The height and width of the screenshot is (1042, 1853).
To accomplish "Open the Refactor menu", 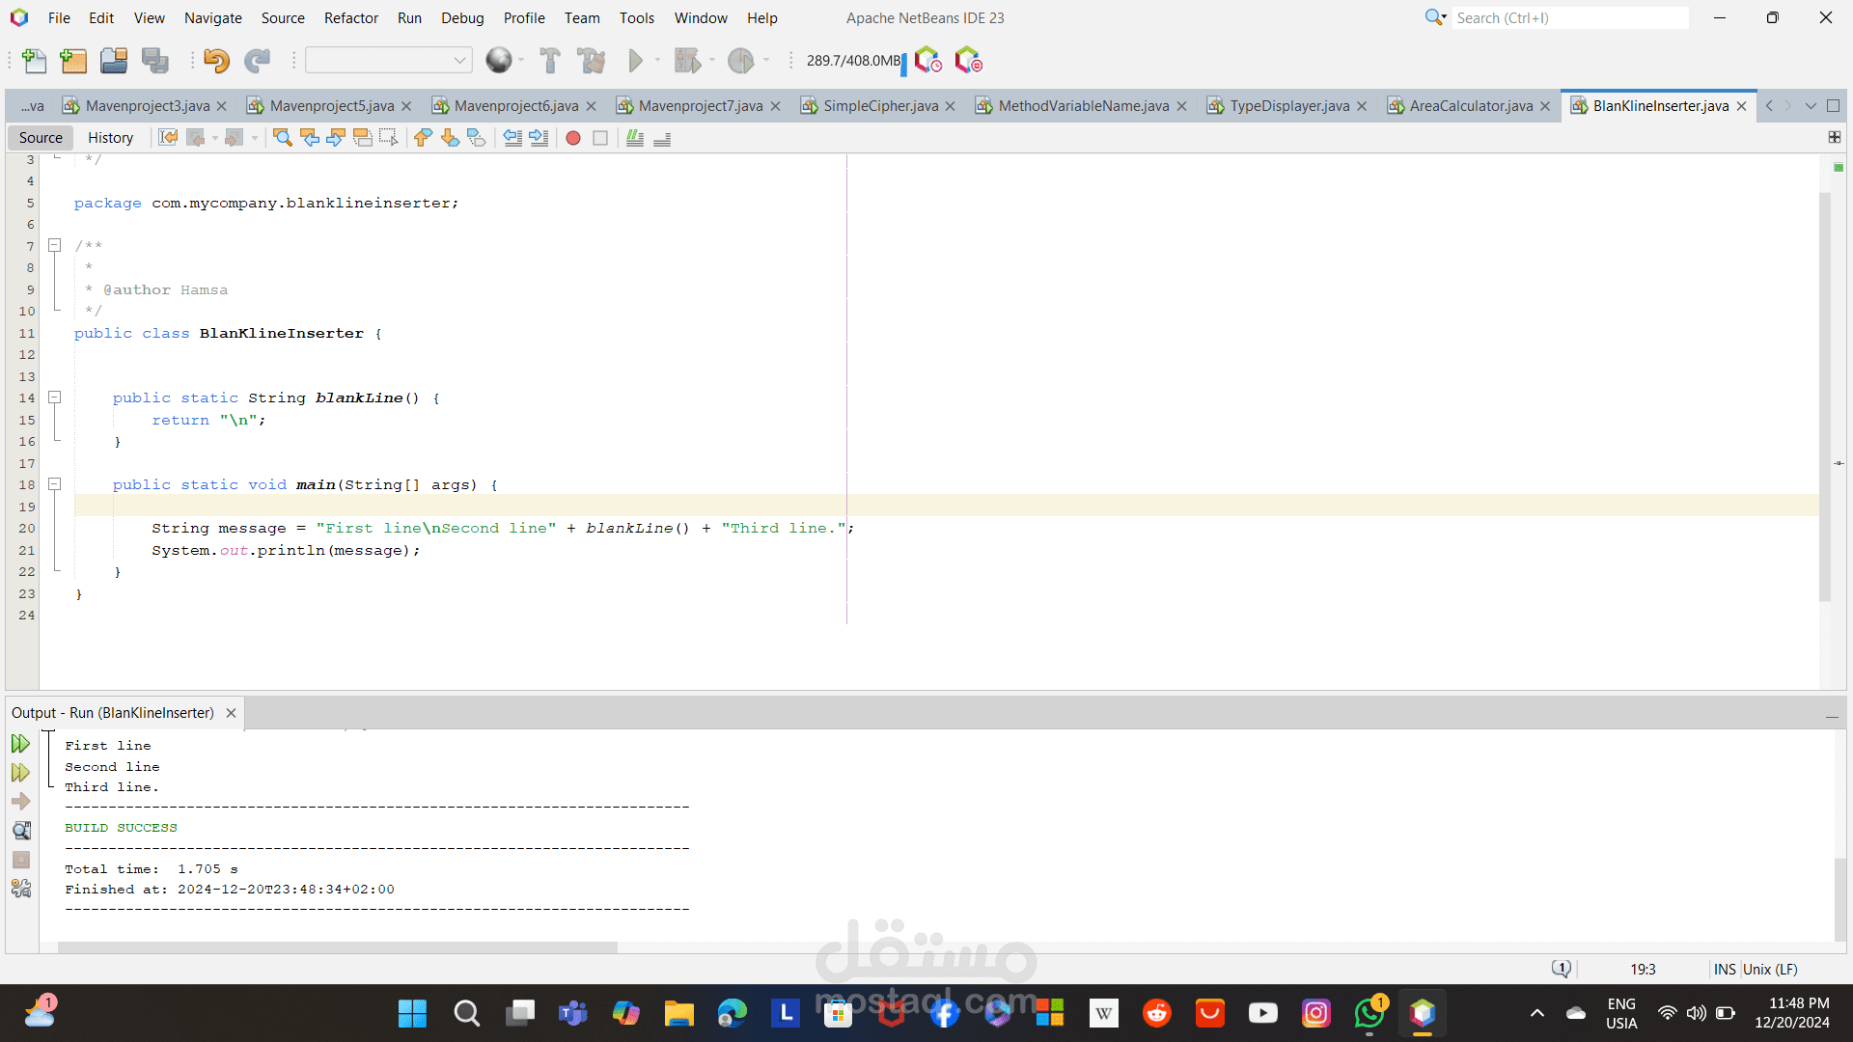I will pyautogui.click(x=350, y=17).
